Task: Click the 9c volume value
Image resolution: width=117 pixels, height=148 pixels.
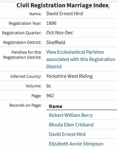Action: coord(49,86)
